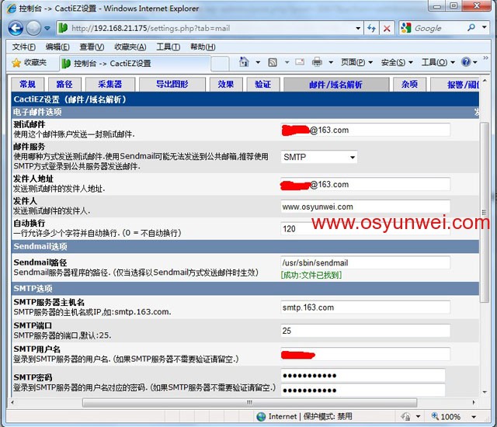Viewport: 497px width, 427px height.
Task: Open the 工具(O) toolbar menu
Action: [x=438, y=62]
